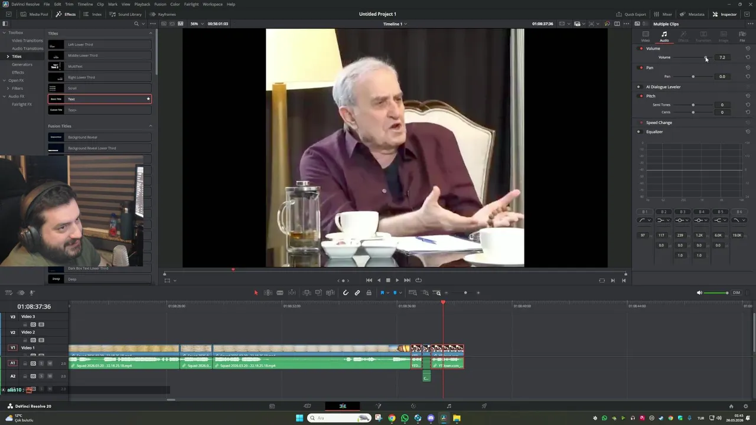Toggle the DIM audio button
This screenshot has width=756, height=425.
[737, 293]
